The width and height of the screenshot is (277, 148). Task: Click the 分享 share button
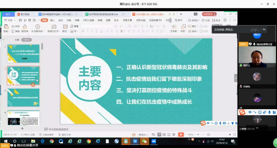point(206,20)
